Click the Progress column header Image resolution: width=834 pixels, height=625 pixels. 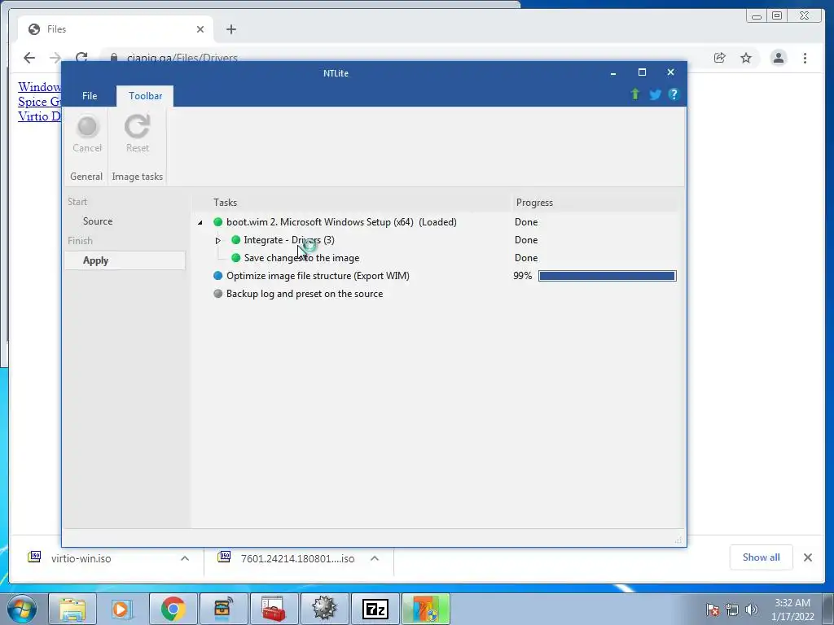click(534, 203)
